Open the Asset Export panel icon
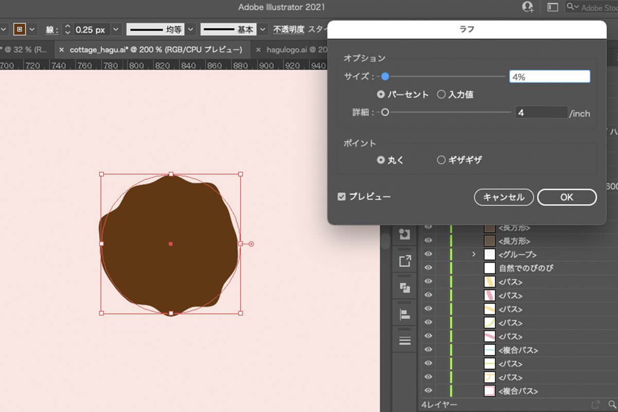The height and width of the screenshot is (412, 618). [x=405, y=261]
